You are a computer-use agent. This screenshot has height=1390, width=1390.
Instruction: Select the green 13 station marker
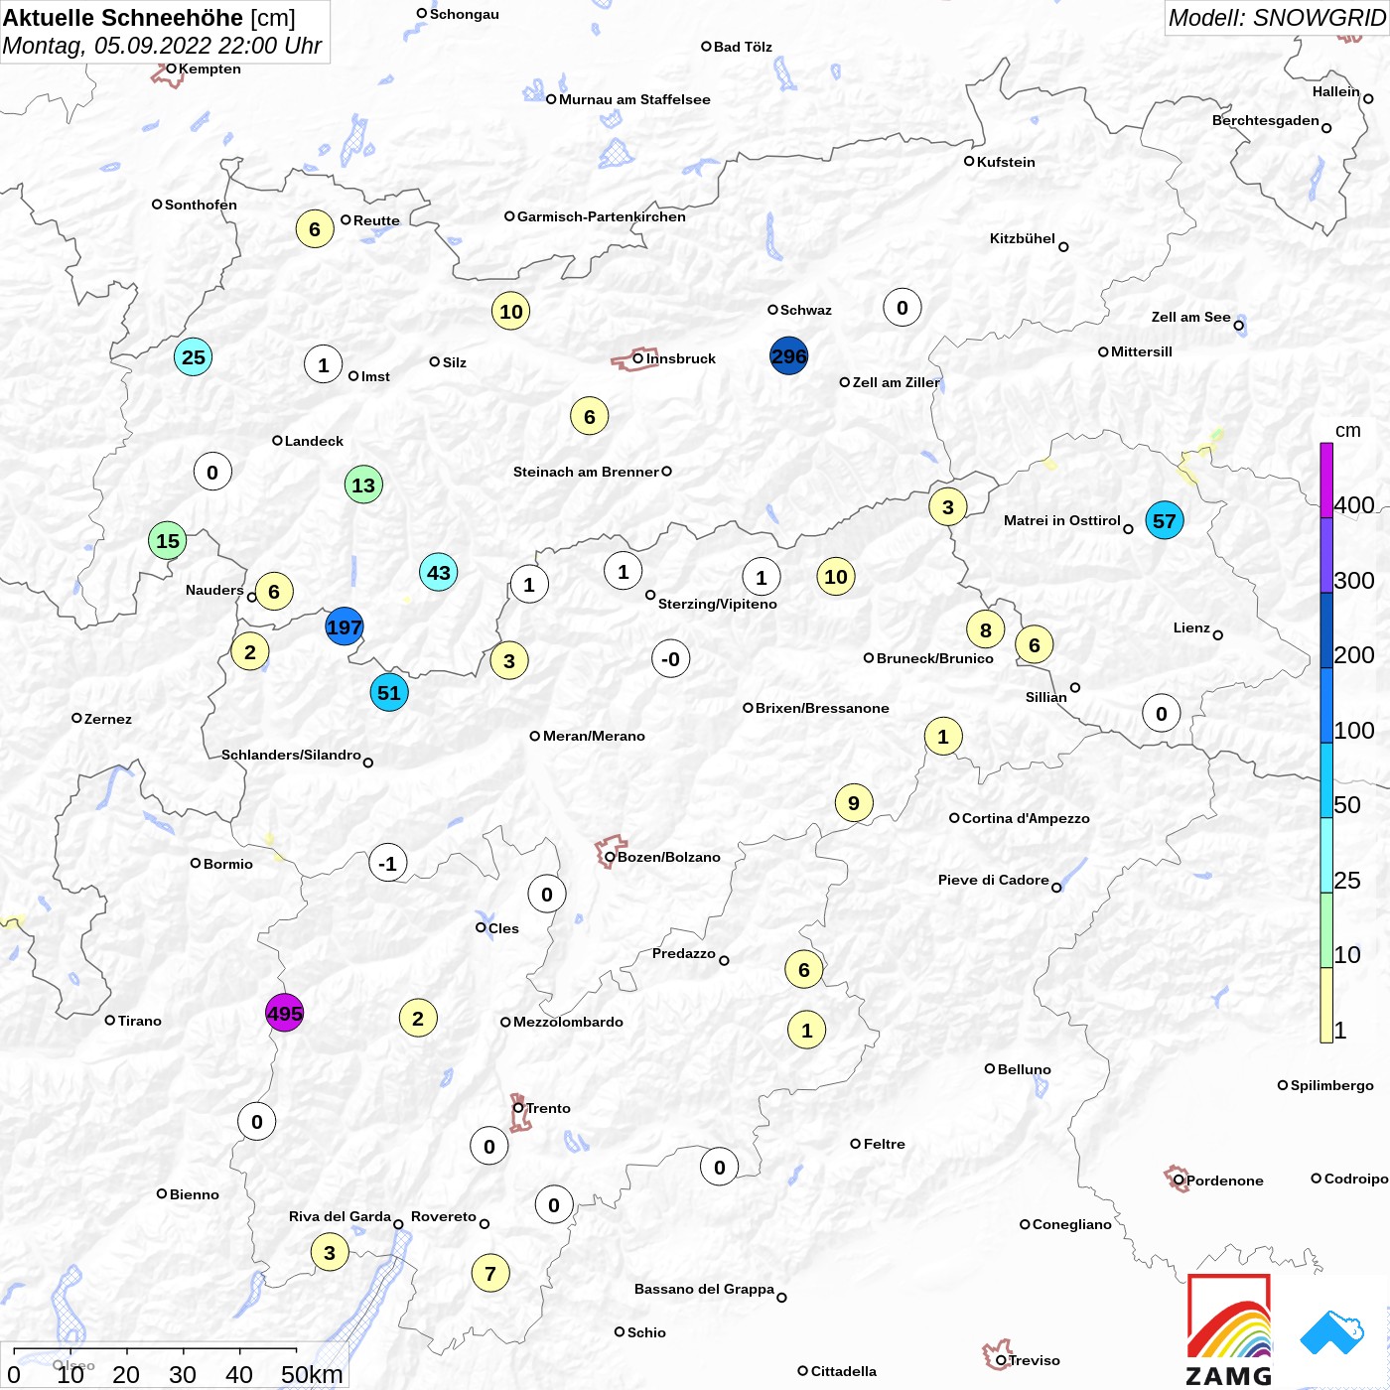(x=363, y=485)
